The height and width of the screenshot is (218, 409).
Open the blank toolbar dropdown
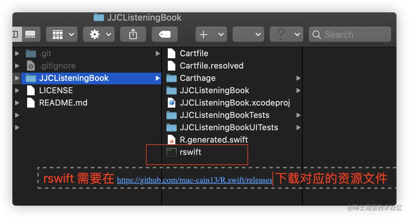[248, 34]
